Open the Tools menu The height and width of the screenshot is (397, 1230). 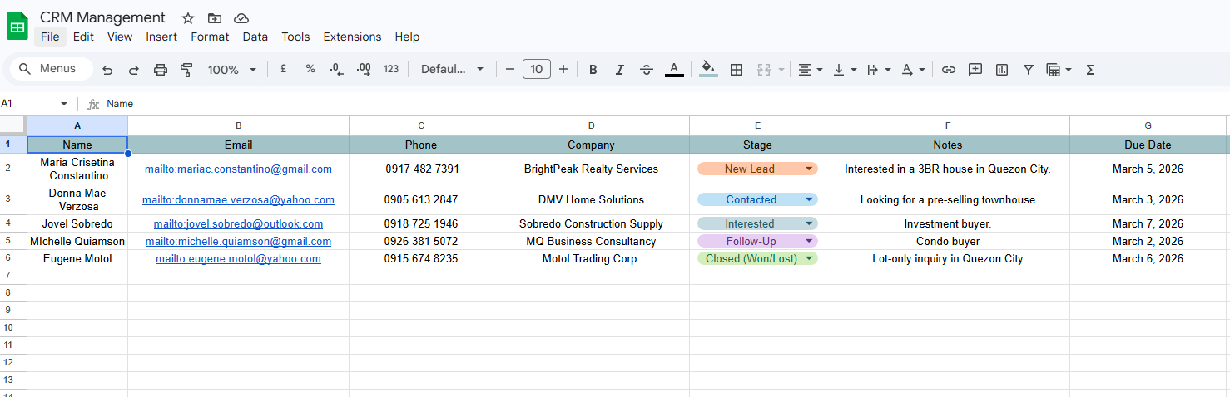tap(295, 37)
